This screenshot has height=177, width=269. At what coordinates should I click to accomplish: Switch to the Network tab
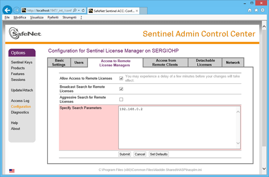pyautogui.click(x=233, y=63)
